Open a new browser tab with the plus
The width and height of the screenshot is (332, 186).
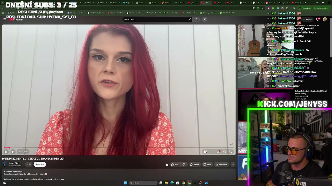point(305,3)
